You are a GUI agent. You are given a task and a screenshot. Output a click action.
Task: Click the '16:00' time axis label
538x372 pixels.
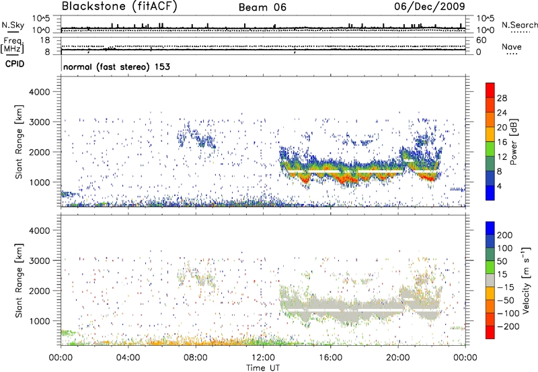(x=330, y=358)
